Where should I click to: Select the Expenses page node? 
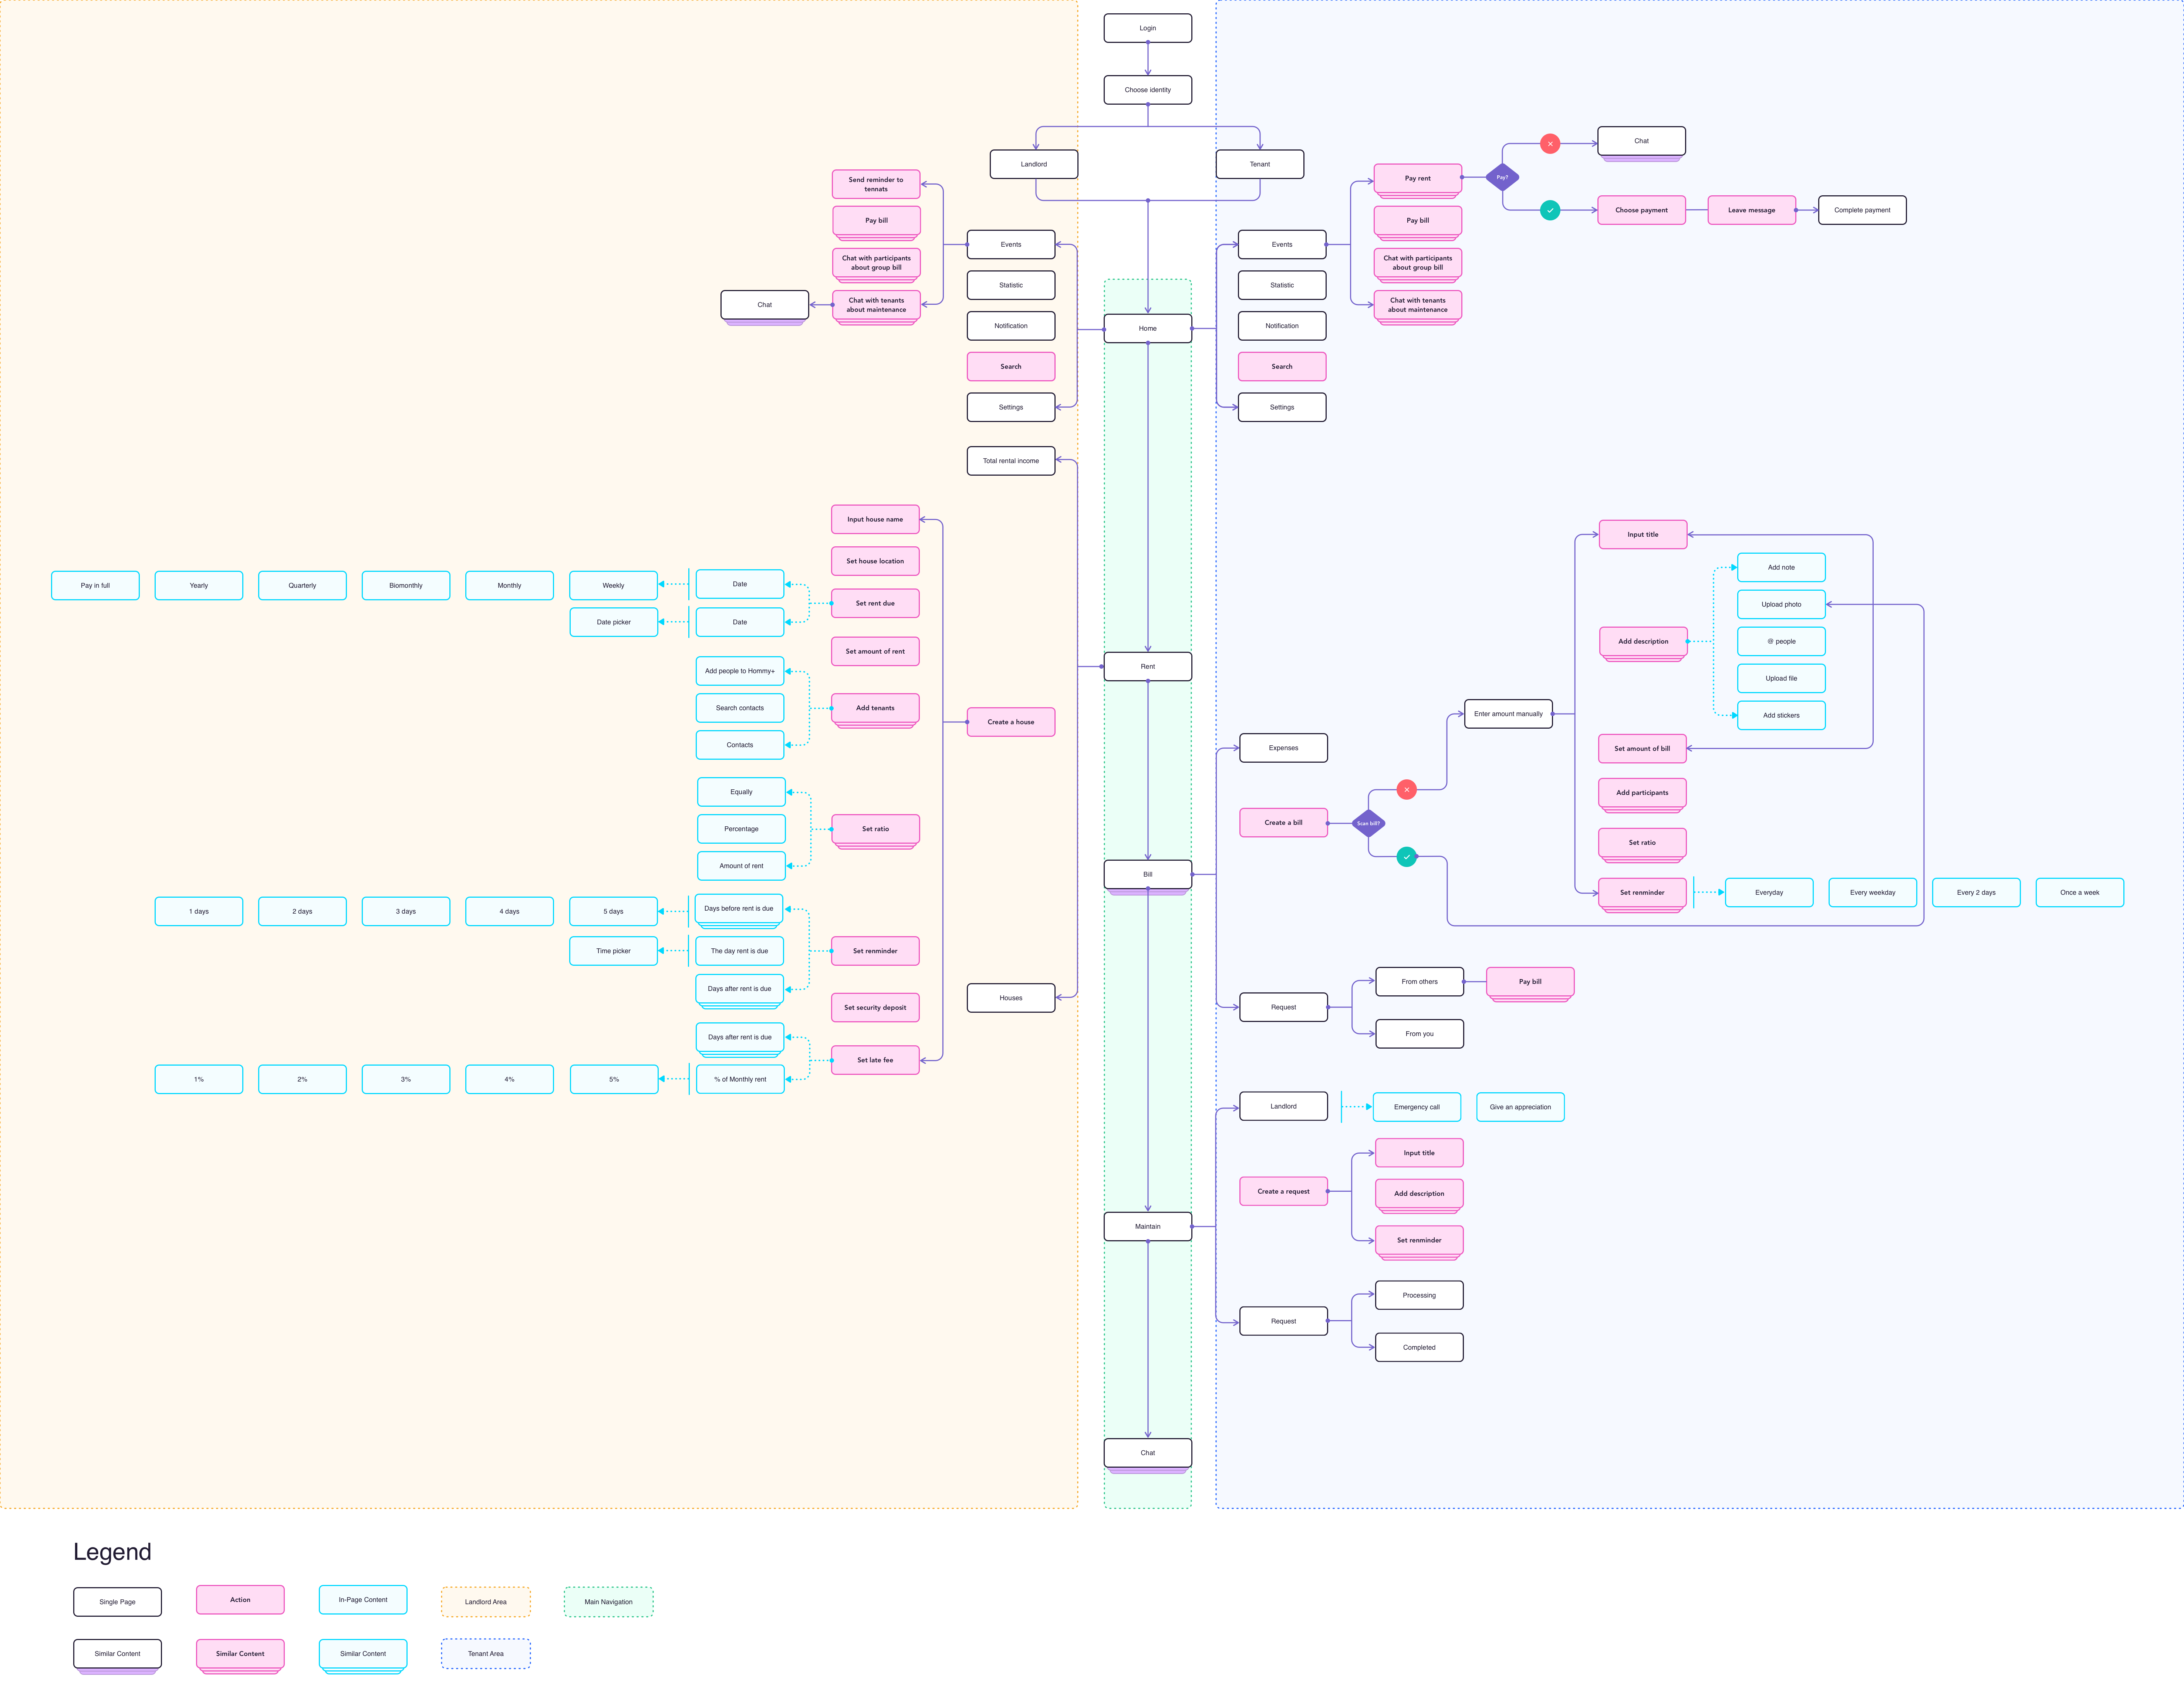[x=1284, y=748]
